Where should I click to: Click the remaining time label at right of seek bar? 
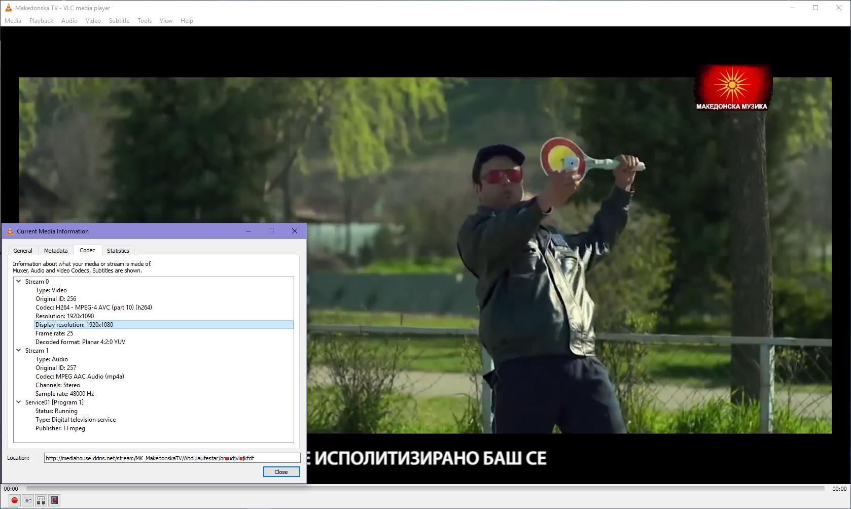(839, 489)
